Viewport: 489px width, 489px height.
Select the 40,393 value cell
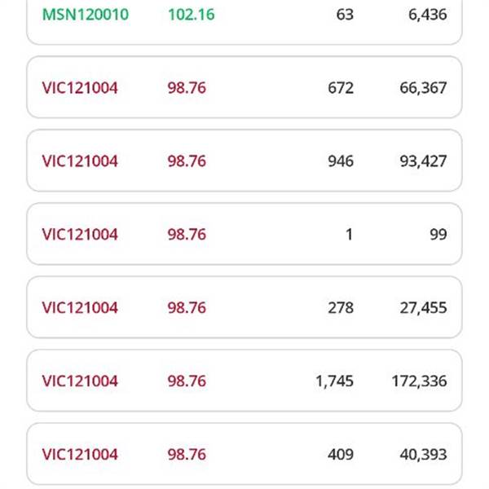(423, 455)
